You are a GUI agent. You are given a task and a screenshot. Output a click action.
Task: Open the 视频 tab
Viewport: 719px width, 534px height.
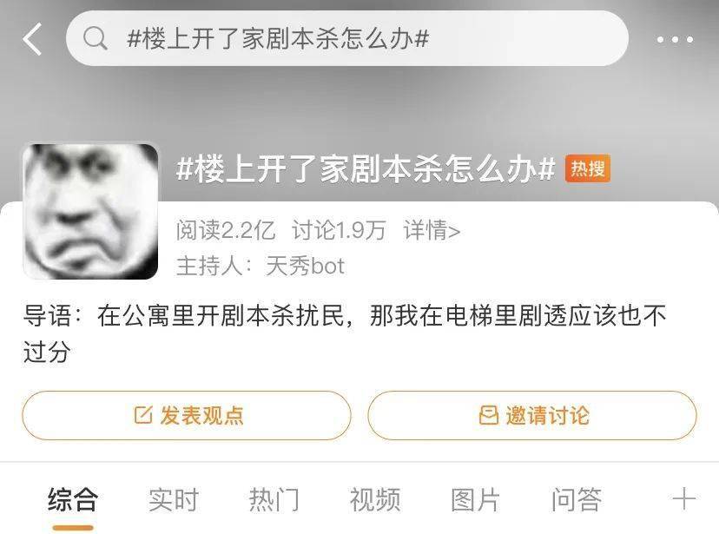(x=375, y=499)
